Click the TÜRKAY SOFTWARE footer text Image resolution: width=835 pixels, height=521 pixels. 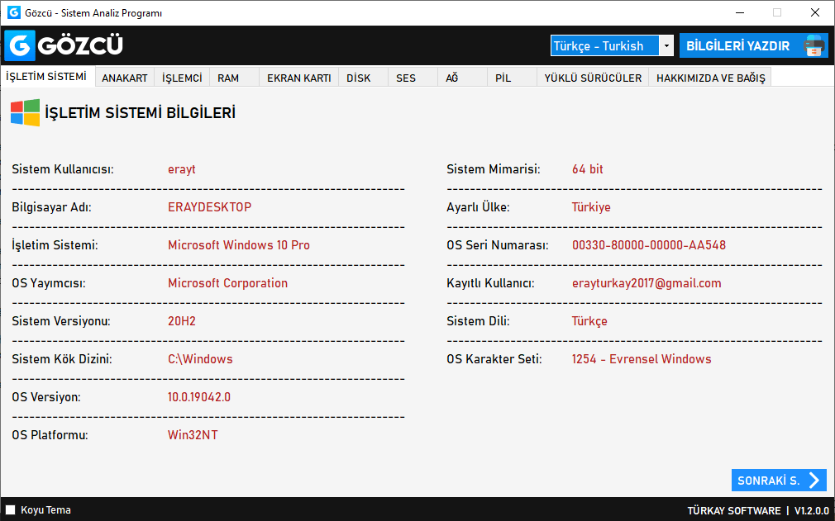(734, 510)
